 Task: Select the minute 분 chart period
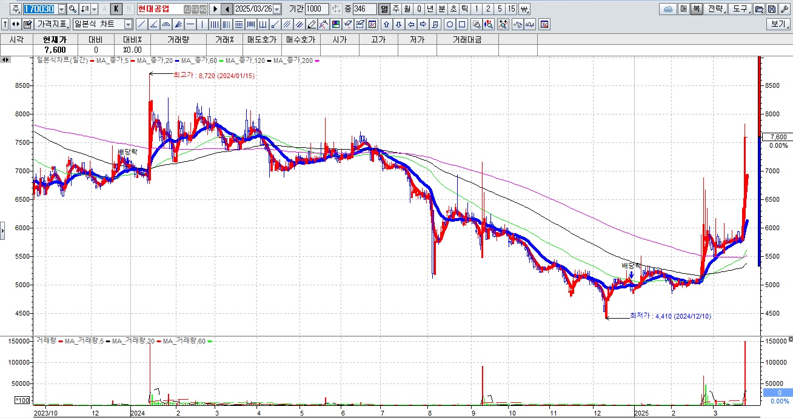(441, 9)
